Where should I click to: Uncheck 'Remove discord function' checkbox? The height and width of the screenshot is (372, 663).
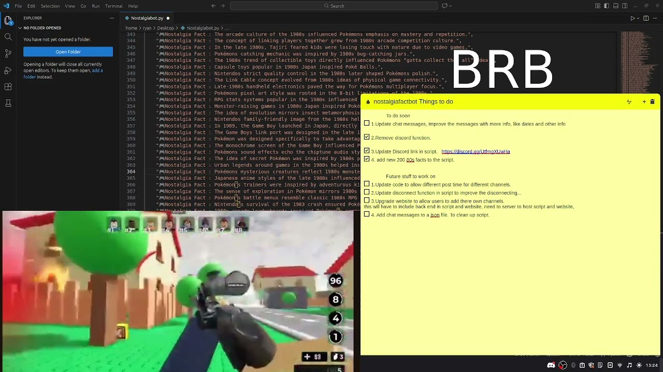coord(367,137)
